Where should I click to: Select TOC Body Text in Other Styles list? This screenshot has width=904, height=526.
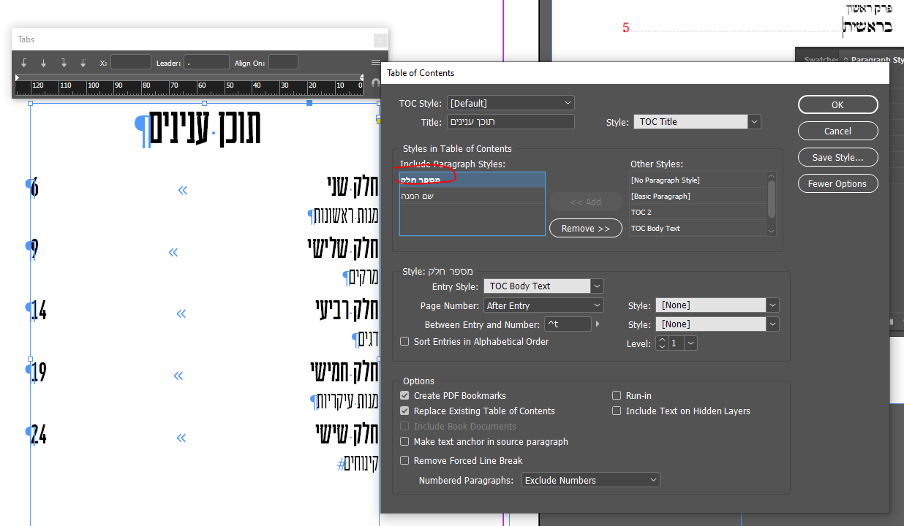[698, 228]
